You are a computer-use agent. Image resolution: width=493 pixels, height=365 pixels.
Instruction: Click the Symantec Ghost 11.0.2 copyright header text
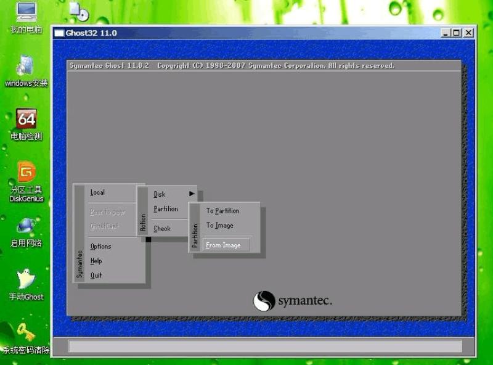click(x=232, y=65)
